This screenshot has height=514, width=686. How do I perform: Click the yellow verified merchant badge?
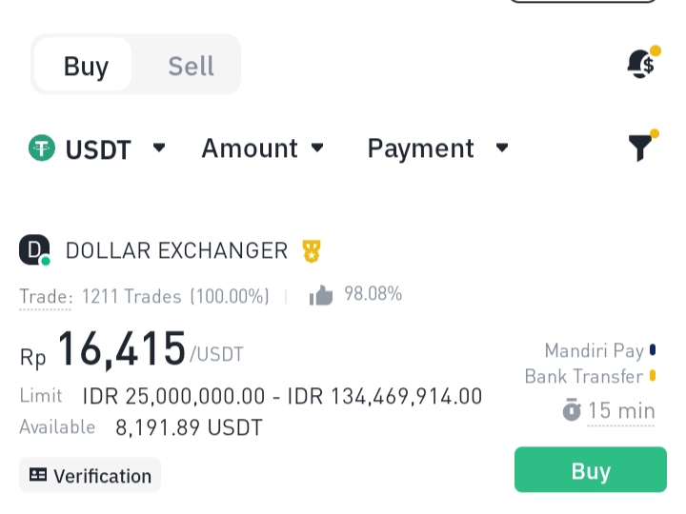[x=312, y=251]
